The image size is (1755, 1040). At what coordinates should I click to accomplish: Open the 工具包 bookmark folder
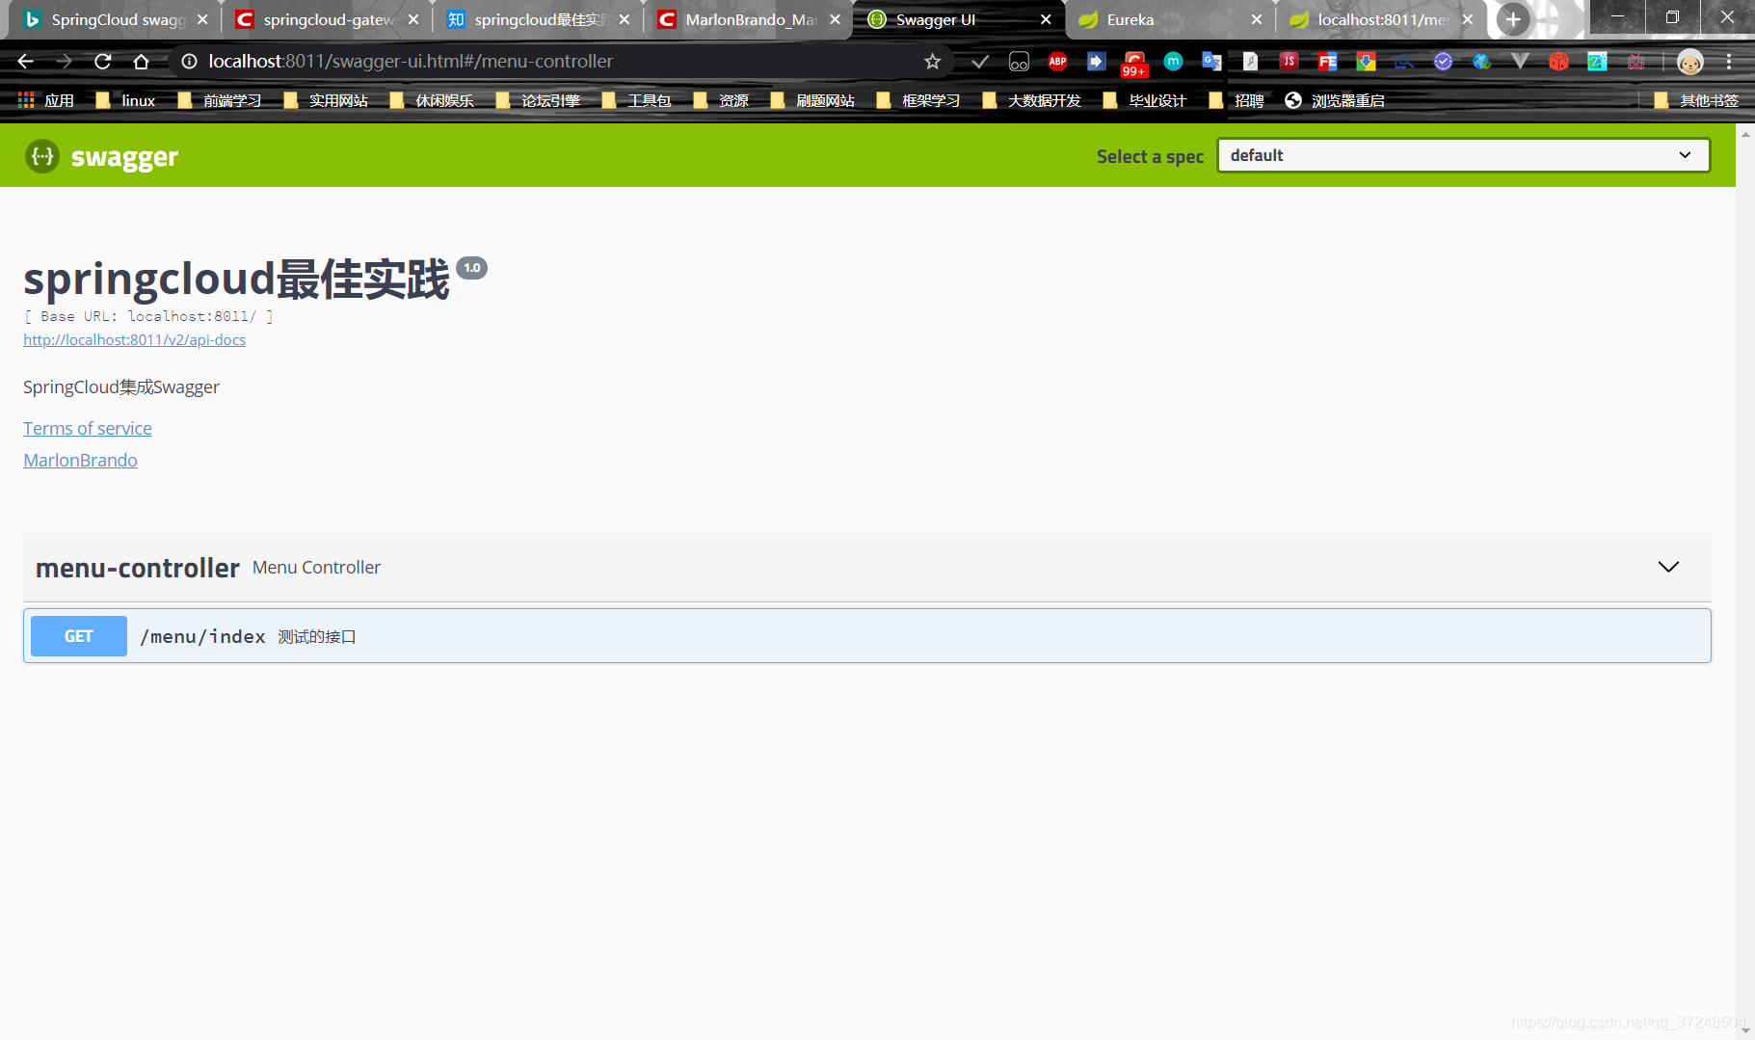(x=636, y=100)
